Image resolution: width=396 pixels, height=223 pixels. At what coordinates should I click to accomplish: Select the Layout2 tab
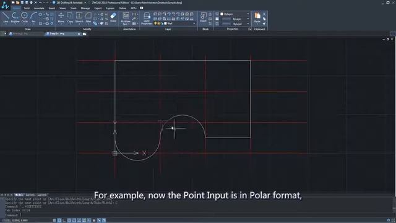point(42,195)
